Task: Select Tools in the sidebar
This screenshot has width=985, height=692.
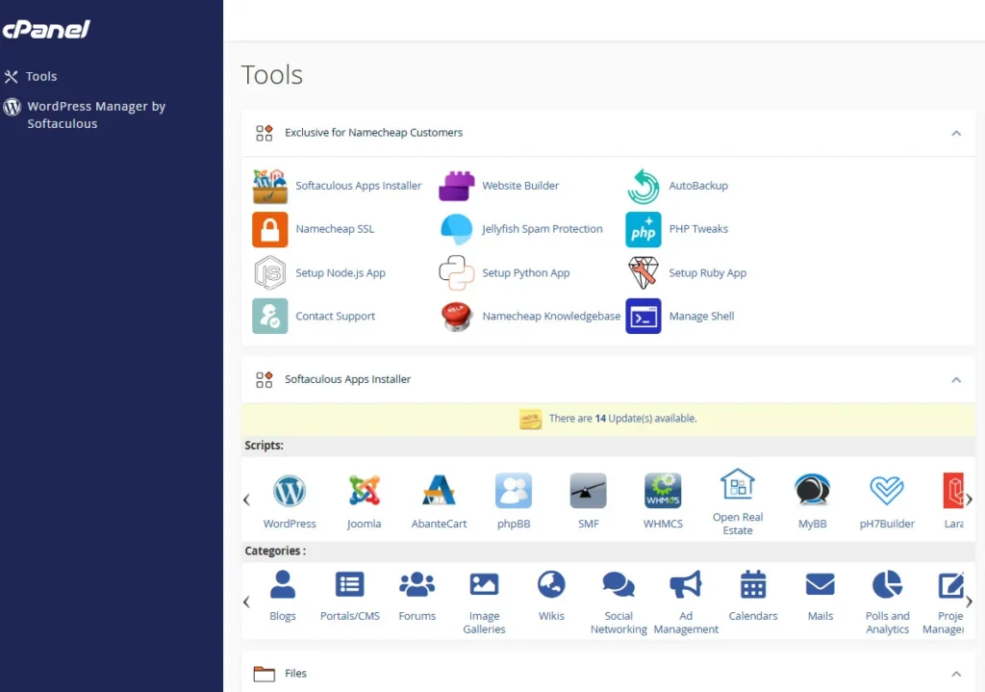Action: click(x=41, y=76)
